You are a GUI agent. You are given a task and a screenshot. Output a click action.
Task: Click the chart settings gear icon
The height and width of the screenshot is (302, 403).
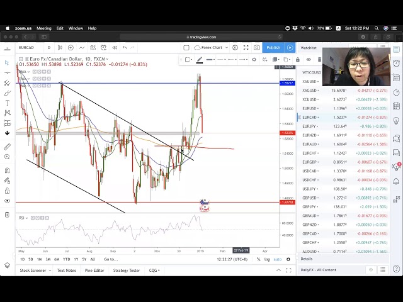coord(235,48)
